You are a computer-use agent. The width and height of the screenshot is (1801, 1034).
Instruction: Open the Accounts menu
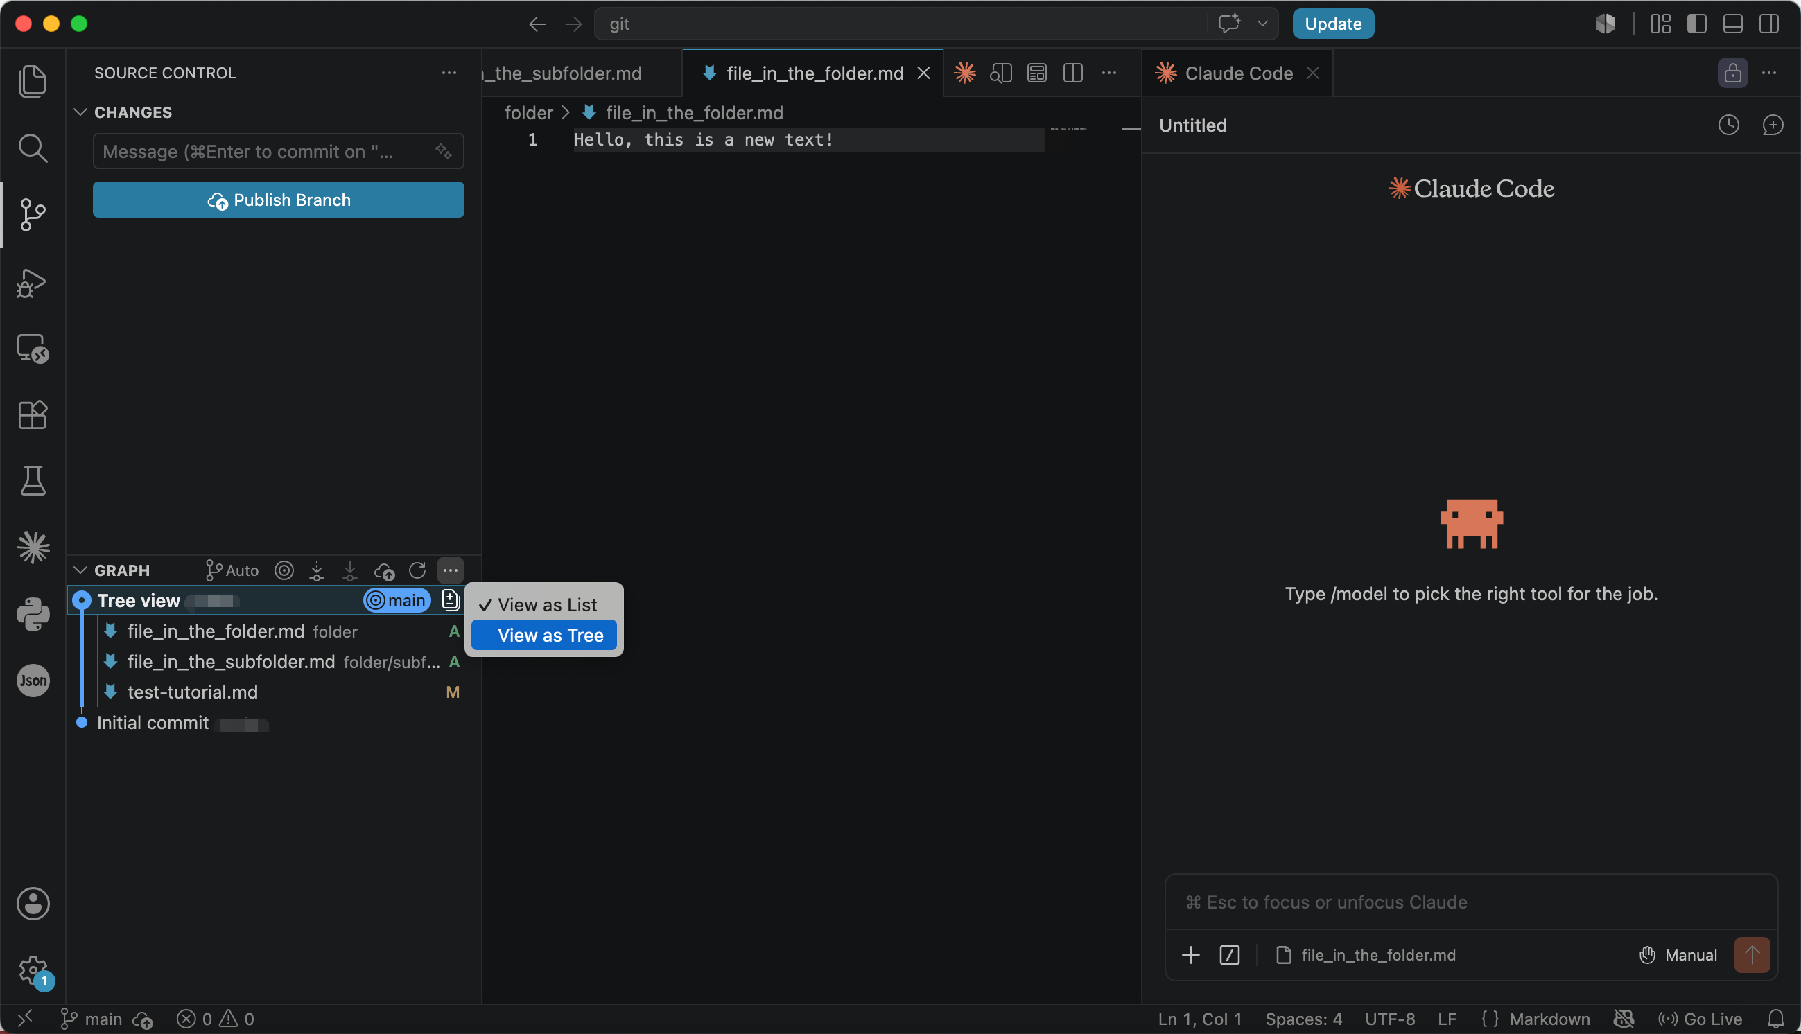click(x=33, y=904)
